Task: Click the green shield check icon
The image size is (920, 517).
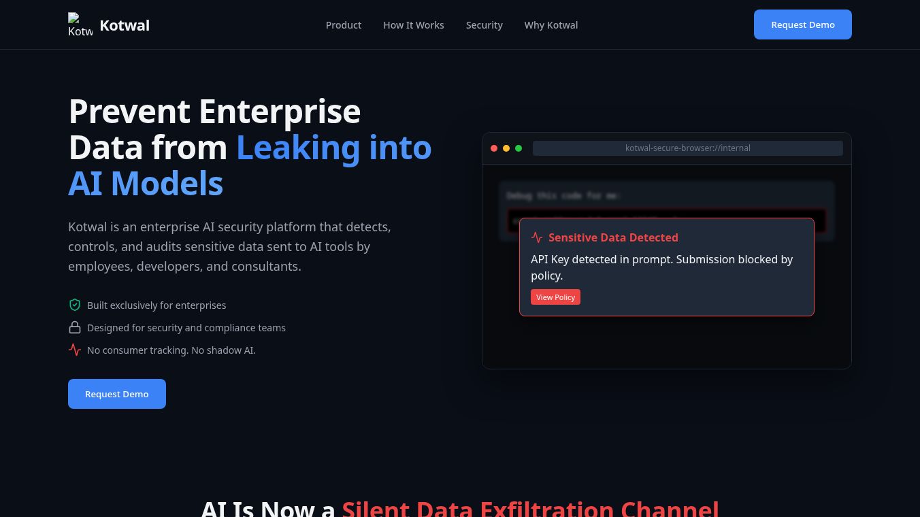Action: point(75,305)
